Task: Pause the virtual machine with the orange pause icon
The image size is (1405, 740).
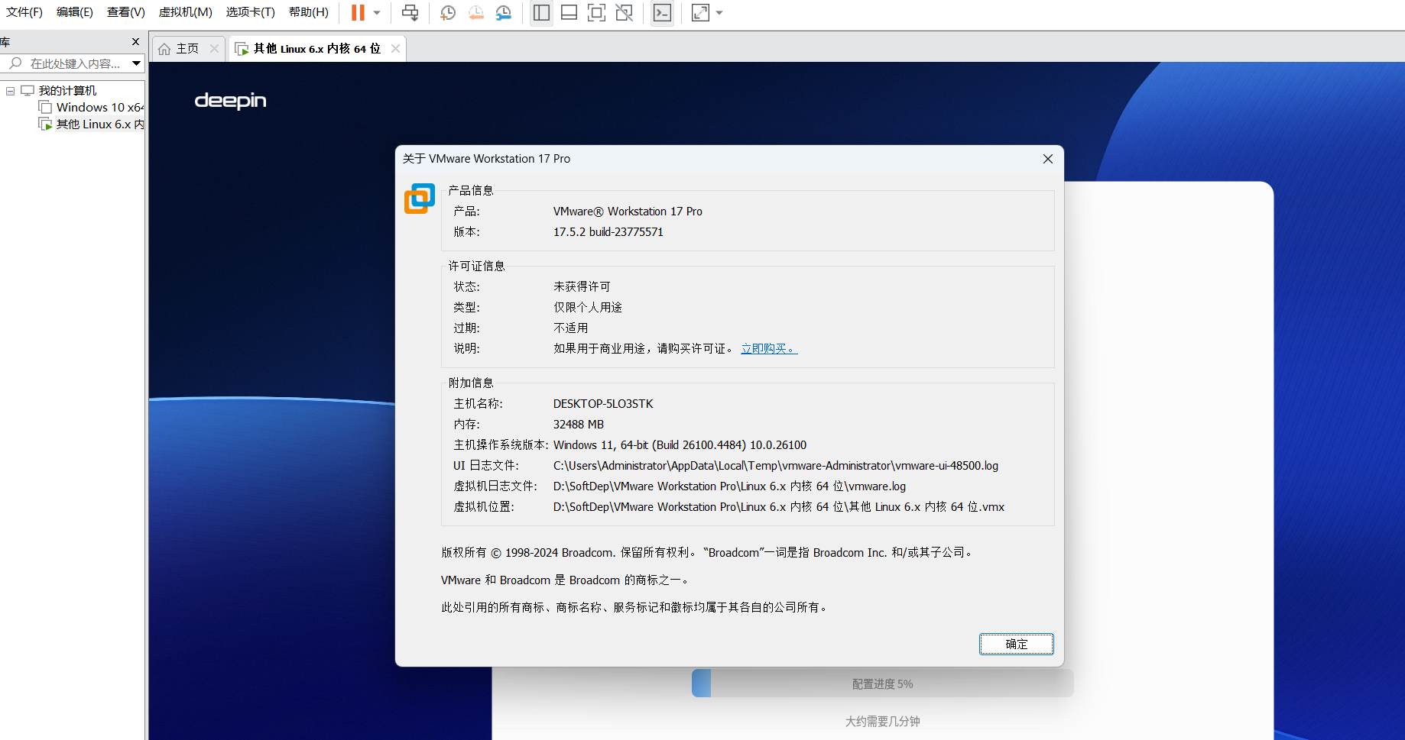Action: click(x=358, y=12)
